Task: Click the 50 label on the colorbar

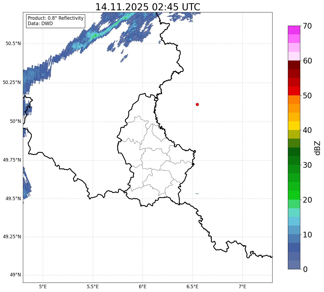Action: point(307,96)
